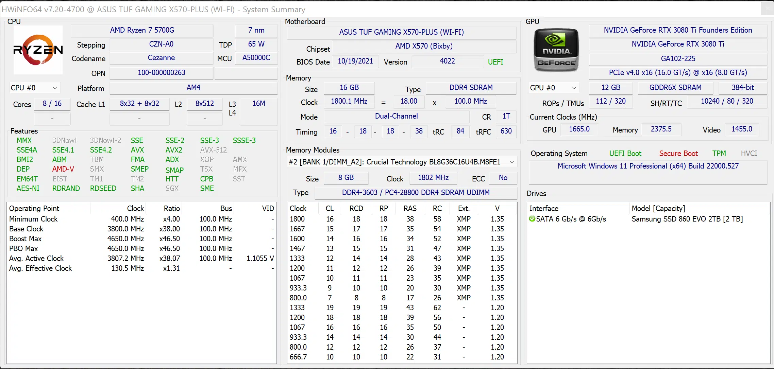Image resolution: width=774 pixels, height=369 pixels.
Task: Click the TPM status label
Action: 719,153
